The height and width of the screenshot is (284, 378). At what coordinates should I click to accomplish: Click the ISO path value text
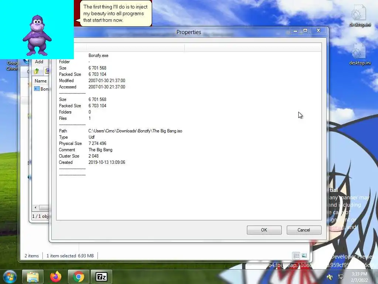(x=135, y=131)
